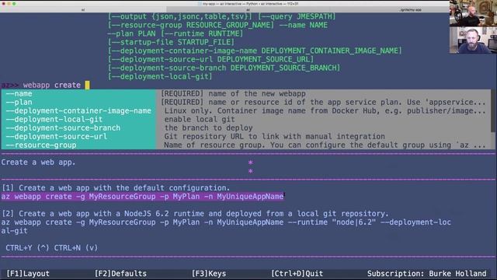Click the --deployment-source-url DEPLOYMENT_SOURCE_URL usage line
The height and width of the screenshot is (280, 497).
point(210,59)
